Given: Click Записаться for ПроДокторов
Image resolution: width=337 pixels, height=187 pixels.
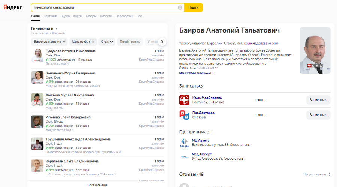Looking at the screenshot, I should 318,115.
